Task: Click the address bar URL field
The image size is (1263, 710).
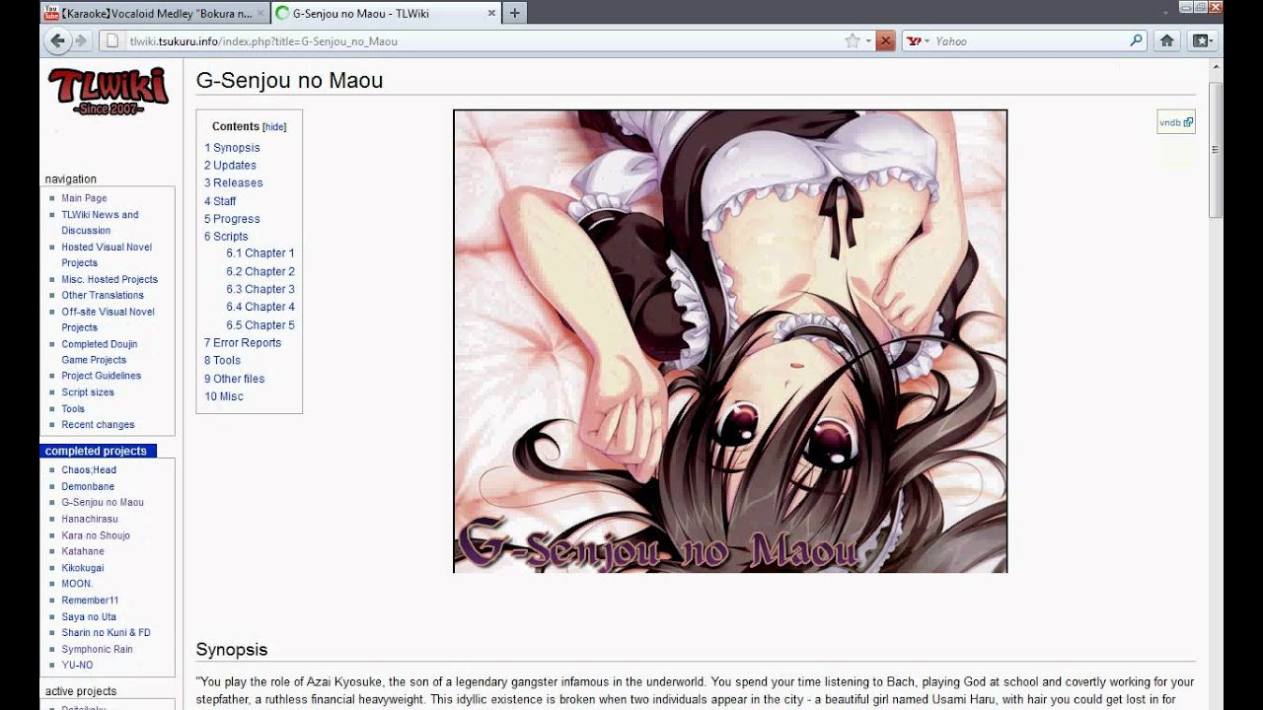Action: click(483, 40)
